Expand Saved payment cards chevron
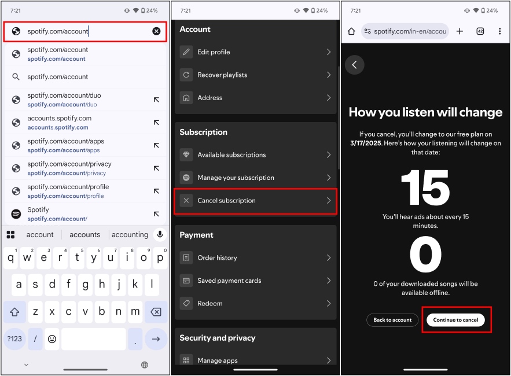 tap(329, 281)
